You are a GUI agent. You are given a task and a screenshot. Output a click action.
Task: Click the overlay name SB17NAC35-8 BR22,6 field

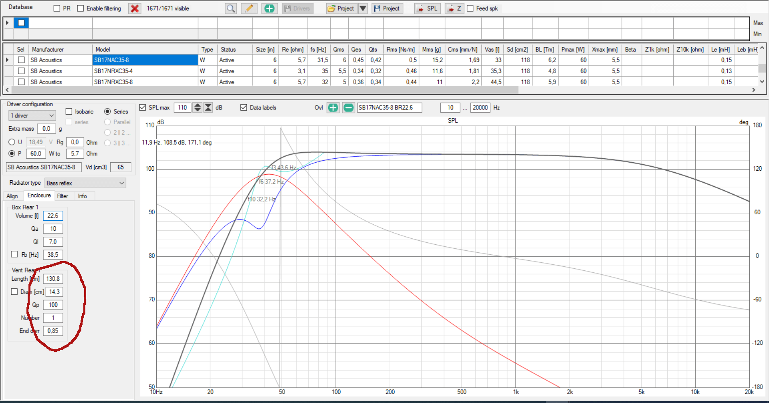(390, 107)
